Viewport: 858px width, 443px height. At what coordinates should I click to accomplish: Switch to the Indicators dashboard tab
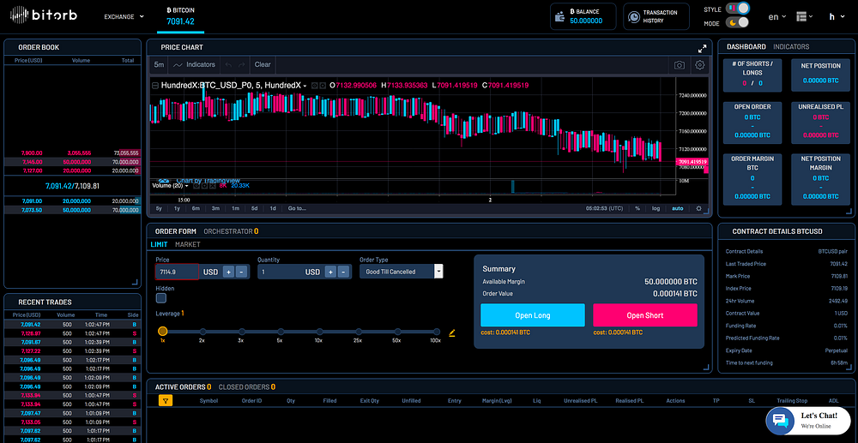click(791, 47)
